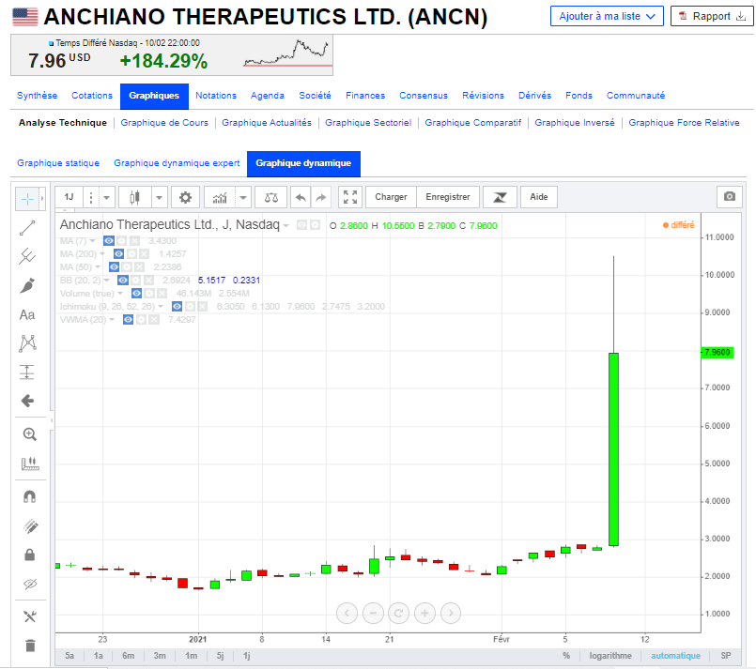The image size is (756, 669).
Task: Open the Synthèse tab
Action: pos(38,96)
